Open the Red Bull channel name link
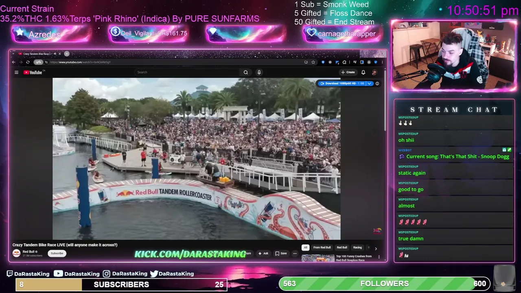This screenshot has width=521, height=293. click(28, 251)
